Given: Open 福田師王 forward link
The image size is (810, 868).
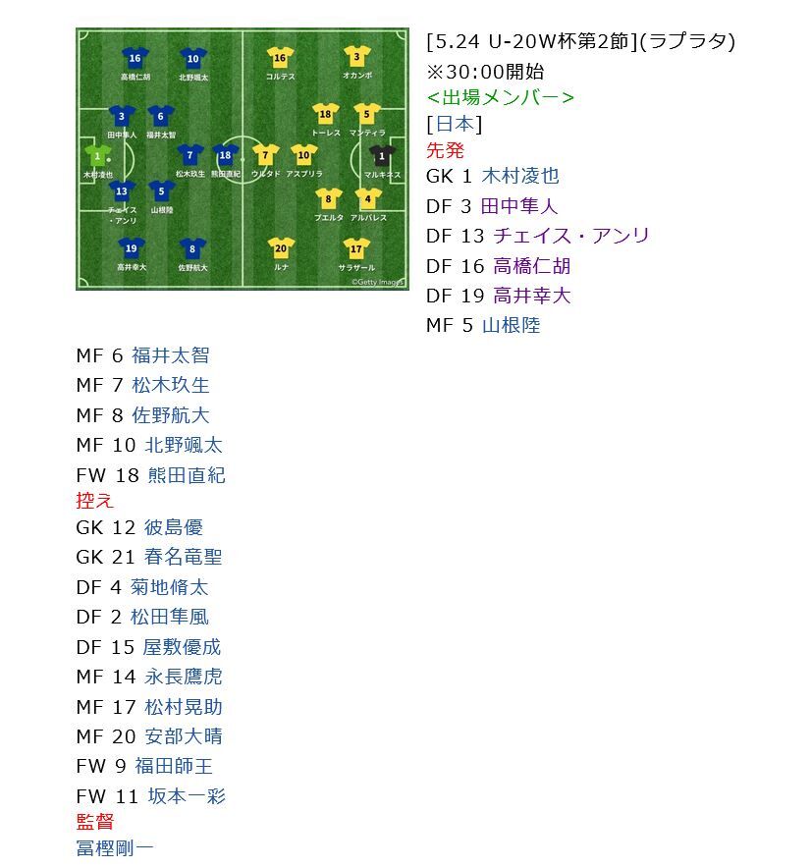Looking at the screenshot, I should 174,766.
